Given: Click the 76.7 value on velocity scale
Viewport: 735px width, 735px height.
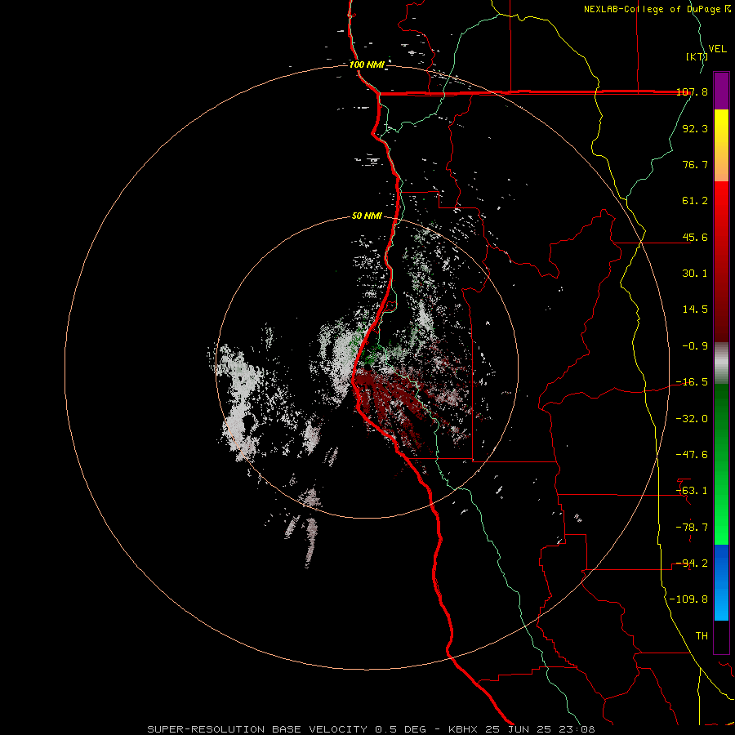Looking at the screenshot, I should coord(695,164).
